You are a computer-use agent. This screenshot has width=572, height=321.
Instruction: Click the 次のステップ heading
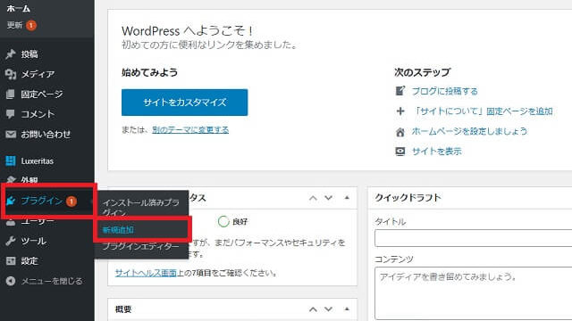click(x=422, y=72)
